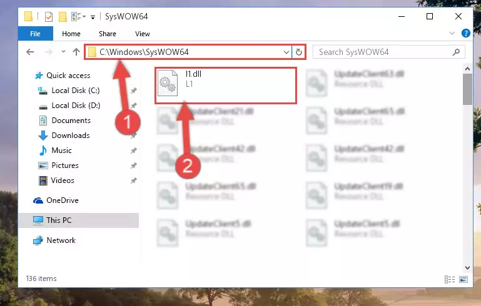Open the Recent locations dropdown arrow
Screen dimensions: 481x306
point(63,51)
